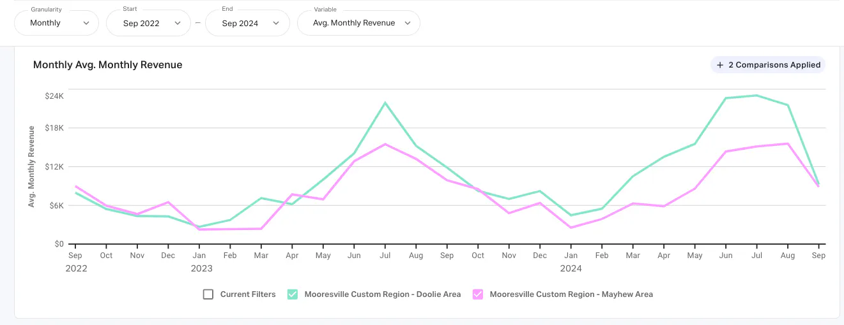Click the $24K y-axis label
The image size is (844, 325).
tap(54, 96)
